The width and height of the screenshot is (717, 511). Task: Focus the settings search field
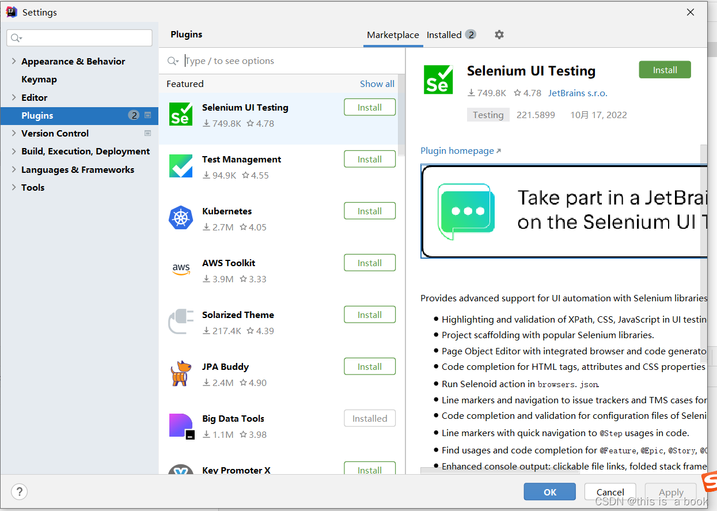point(79,38)
